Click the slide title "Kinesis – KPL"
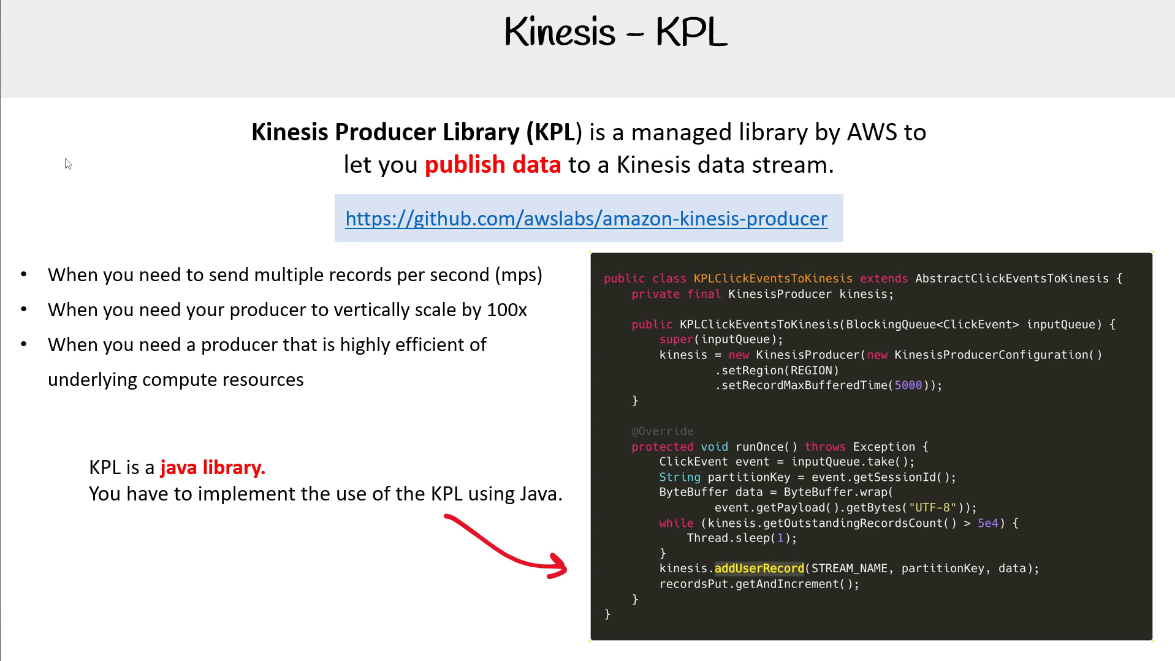The height and width of the screenshot is (661, 1175). coord(615,32)
